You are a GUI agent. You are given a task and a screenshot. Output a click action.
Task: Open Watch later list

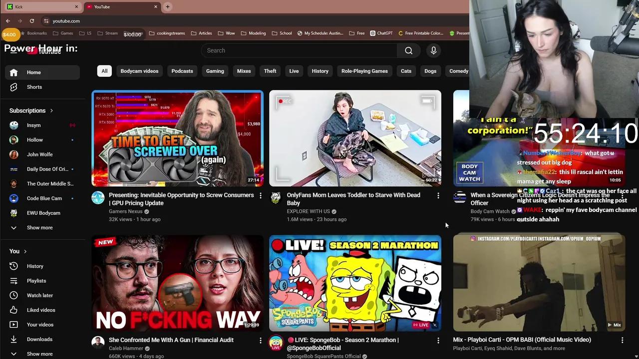pos(42,295)
